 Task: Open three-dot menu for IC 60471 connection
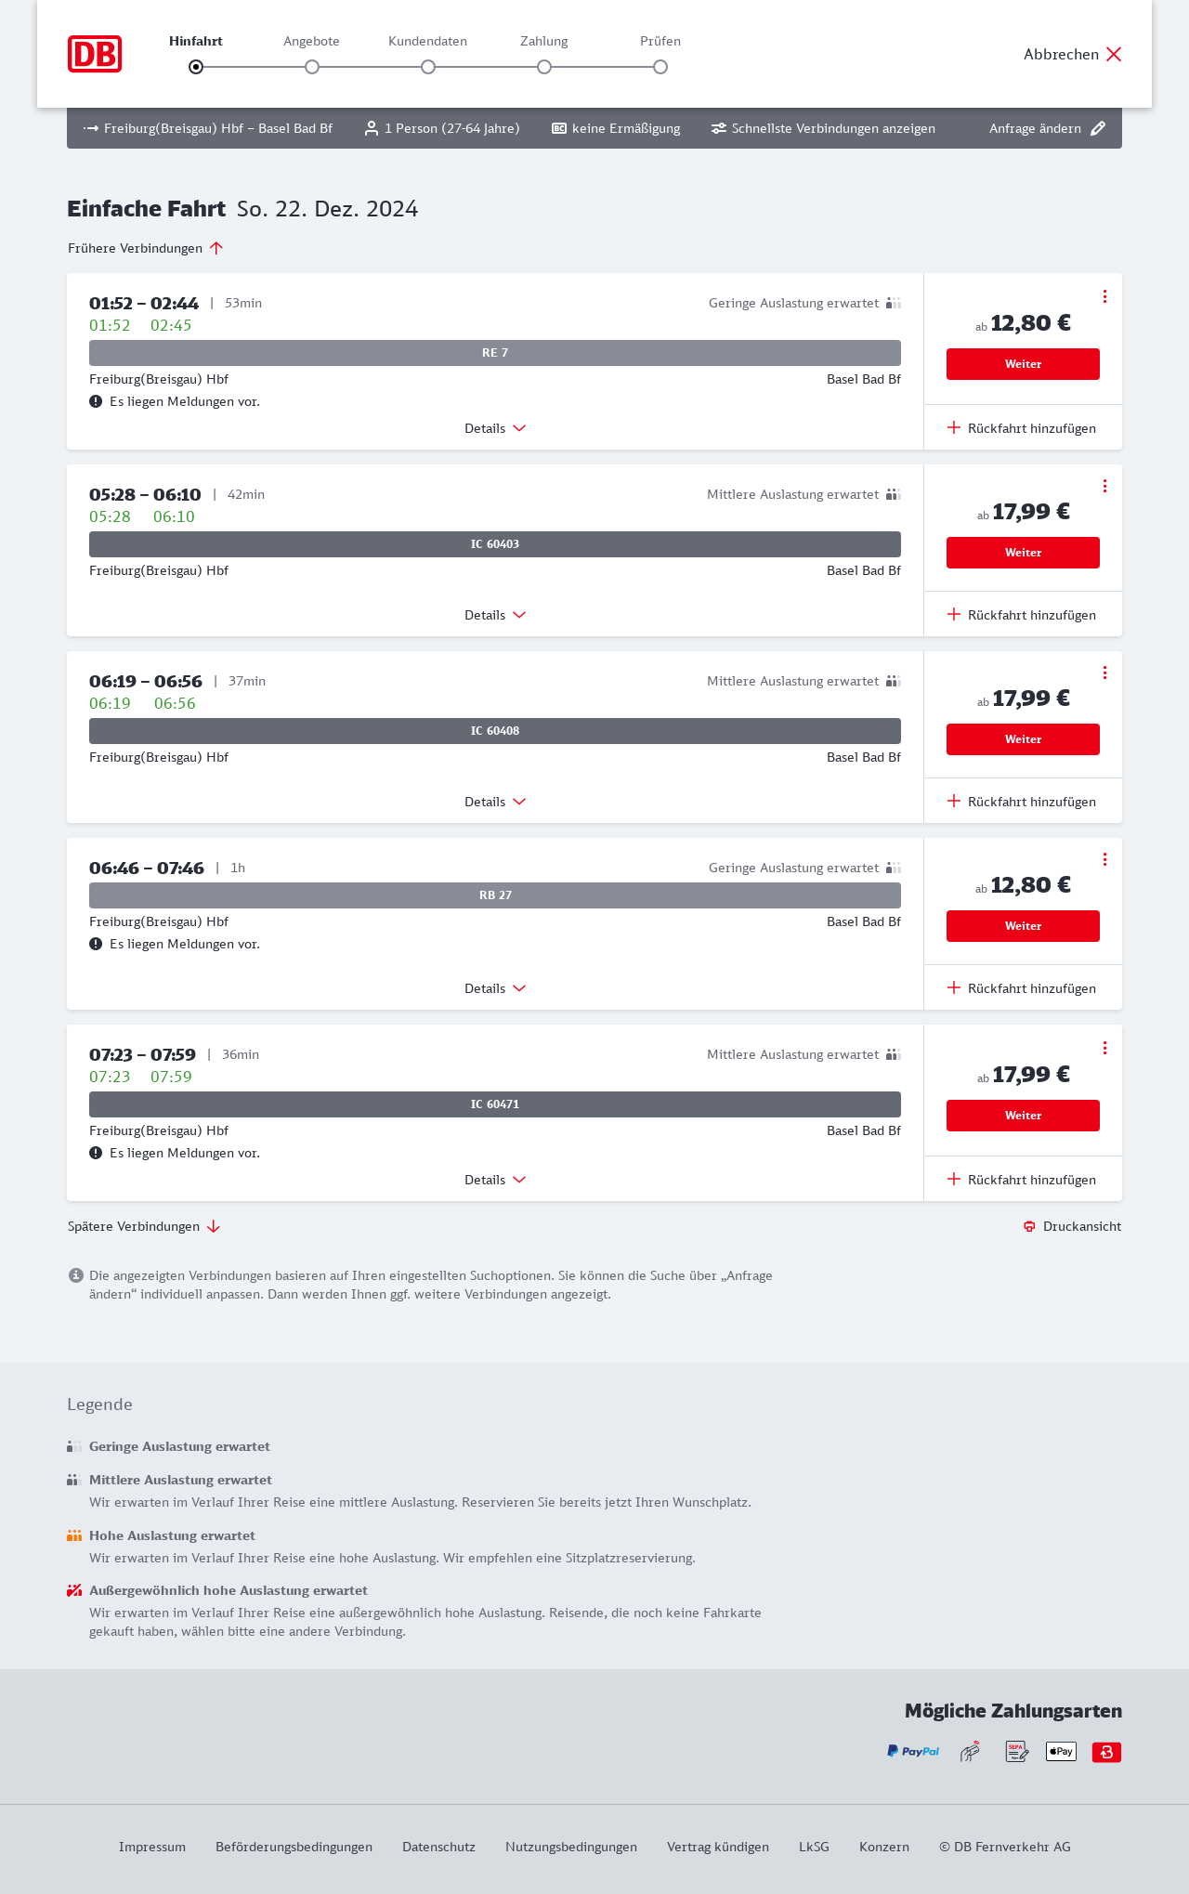(x=1104, y=1048)
